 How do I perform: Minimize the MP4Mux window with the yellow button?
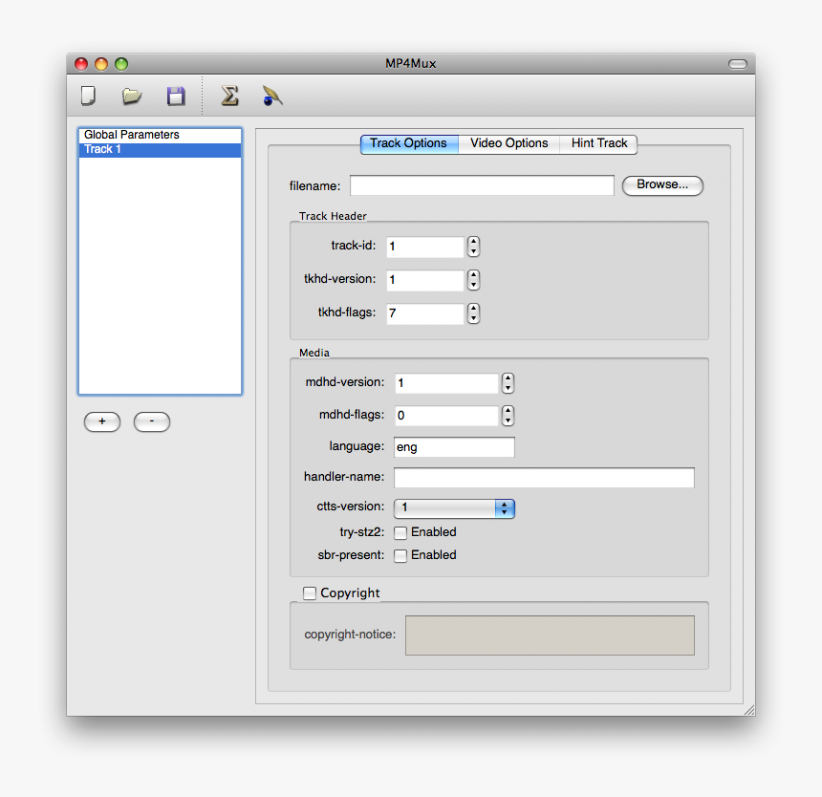(101, 64)
